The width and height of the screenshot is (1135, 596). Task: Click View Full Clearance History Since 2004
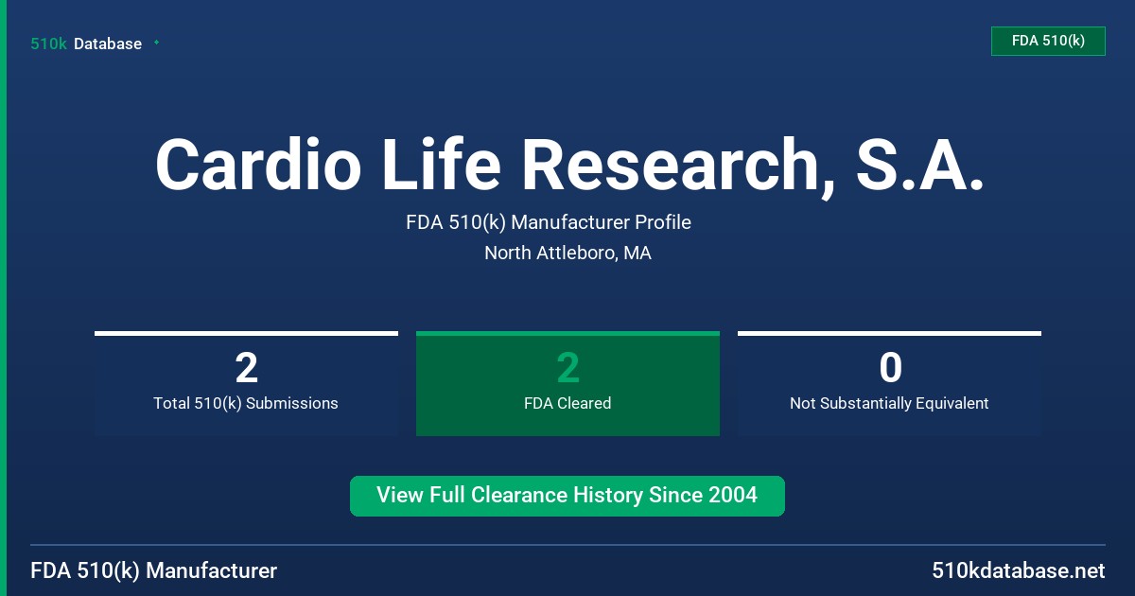pos(567,496)
